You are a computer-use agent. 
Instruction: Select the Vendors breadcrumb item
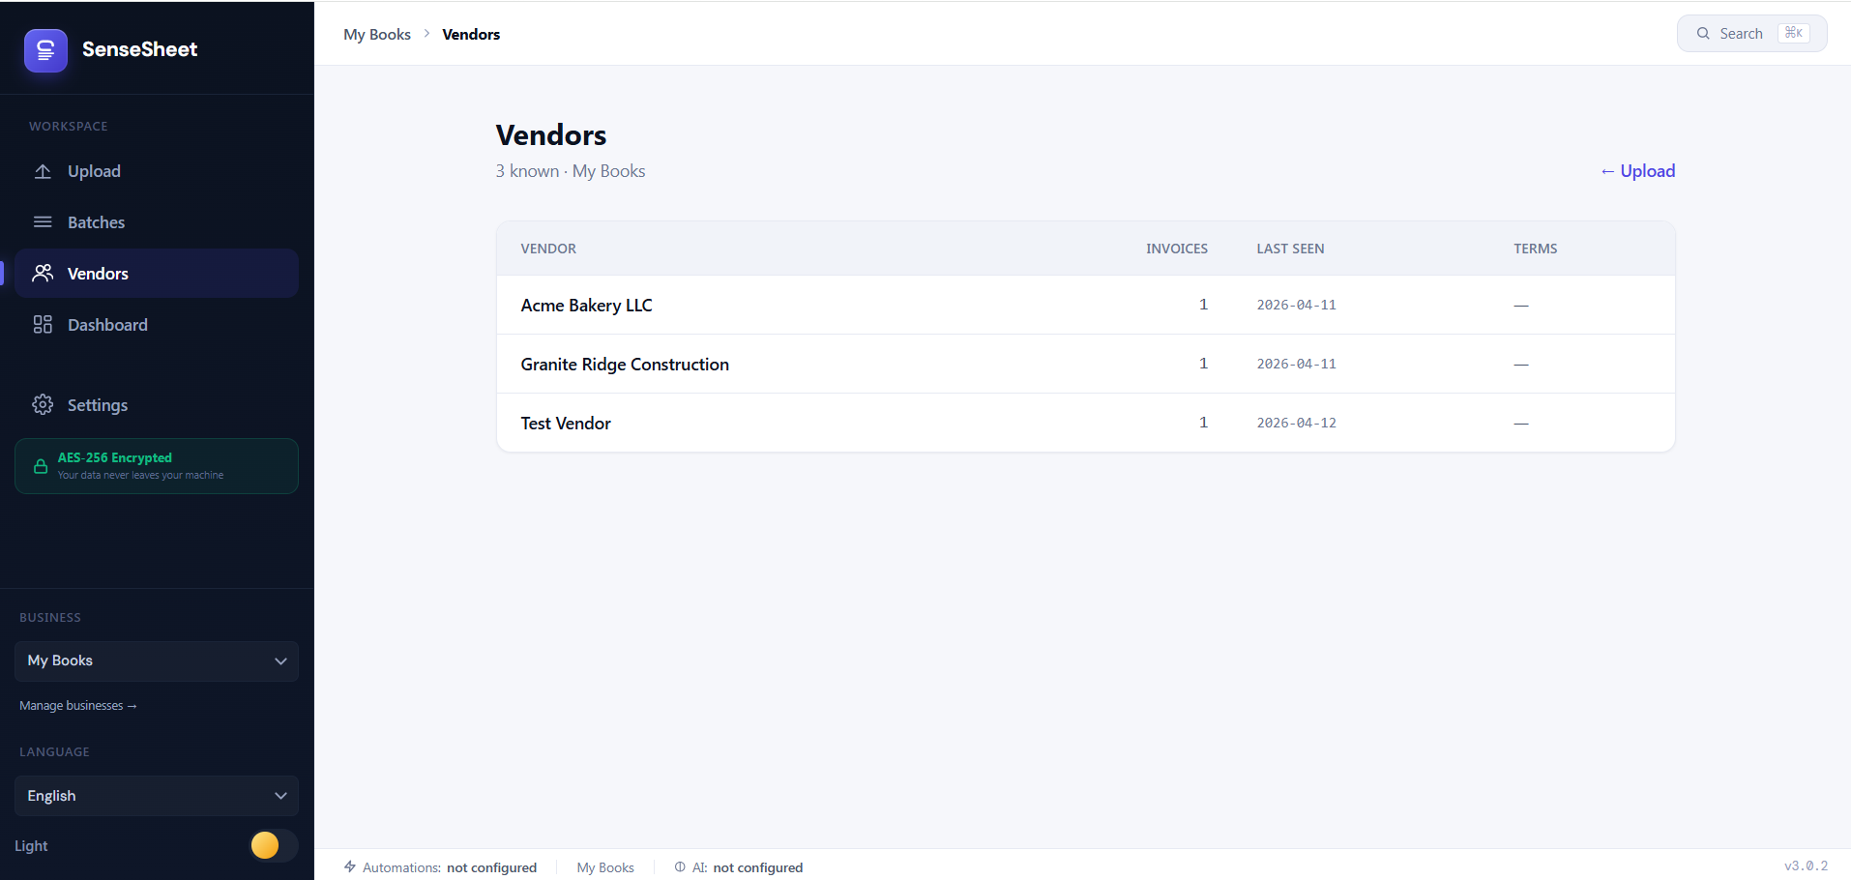(x=471, y=34)
